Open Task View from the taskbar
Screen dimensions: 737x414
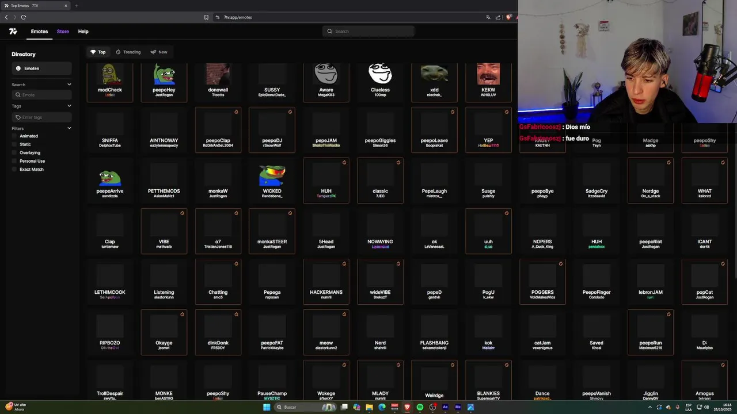tap(344, 407)
